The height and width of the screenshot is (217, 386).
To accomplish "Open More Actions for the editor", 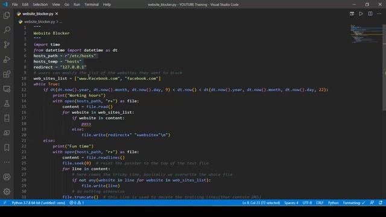I will (x=379, y=14).
